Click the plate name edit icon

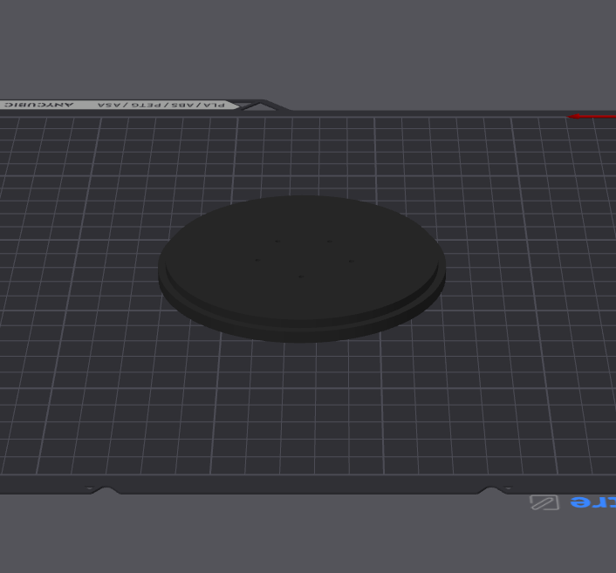pos(544,502)
